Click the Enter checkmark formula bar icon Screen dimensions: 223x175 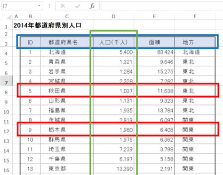78,6
